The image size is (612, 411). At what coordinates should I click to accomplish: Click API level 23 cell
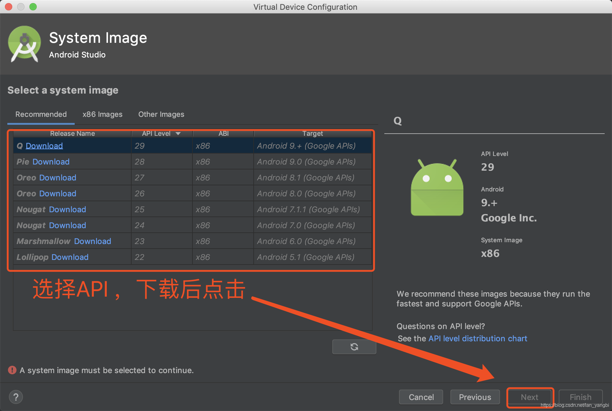click(162, 241)
